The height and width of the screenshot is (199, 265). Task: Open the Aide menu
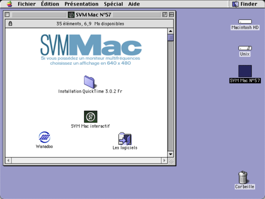(x=134, y=4)
